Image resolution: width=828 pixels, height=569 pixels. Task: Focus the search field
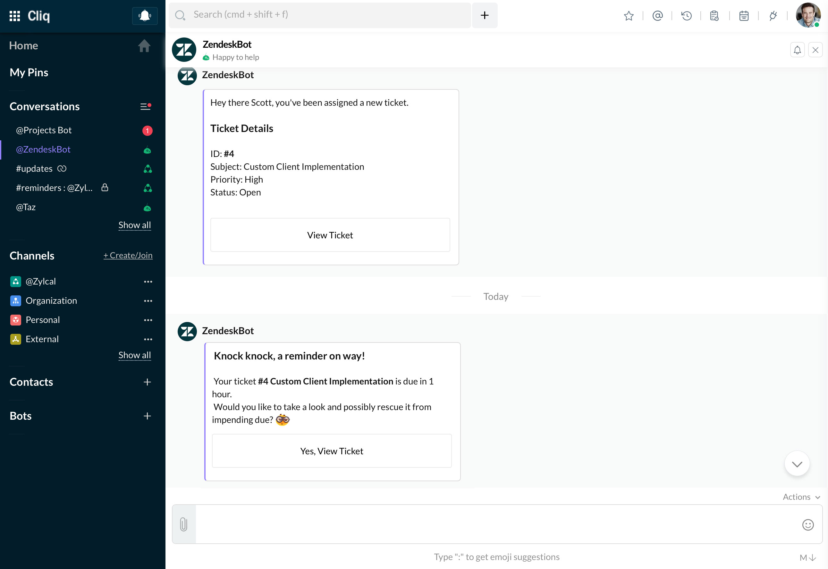click(x=320, y=15)
